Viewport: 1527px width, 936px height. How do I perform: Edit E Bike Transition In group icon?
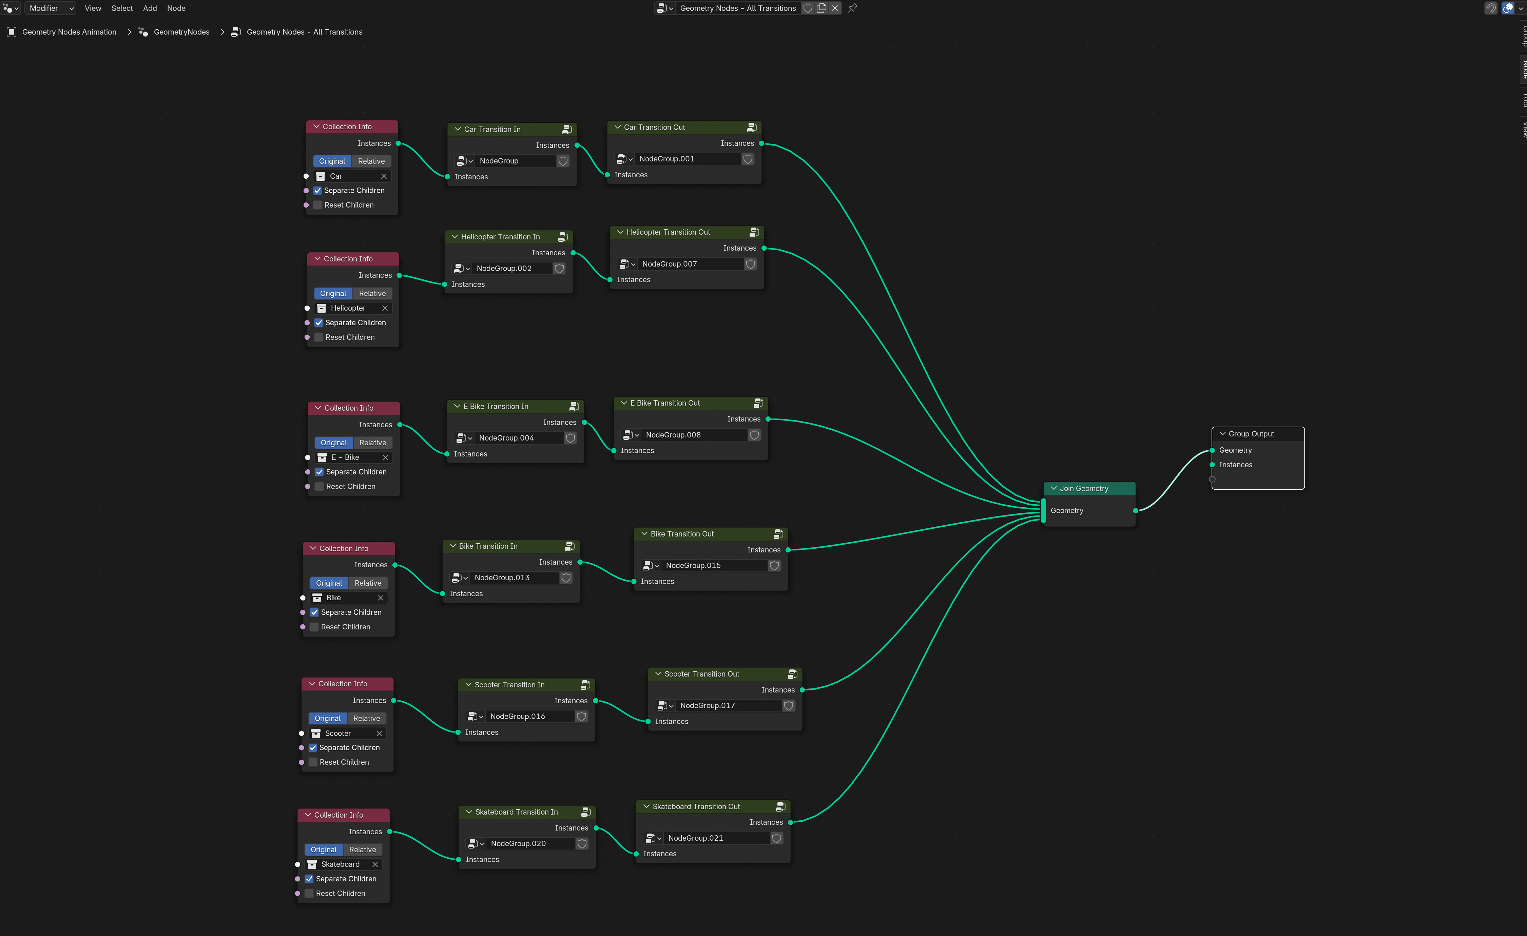pos(574,407)
